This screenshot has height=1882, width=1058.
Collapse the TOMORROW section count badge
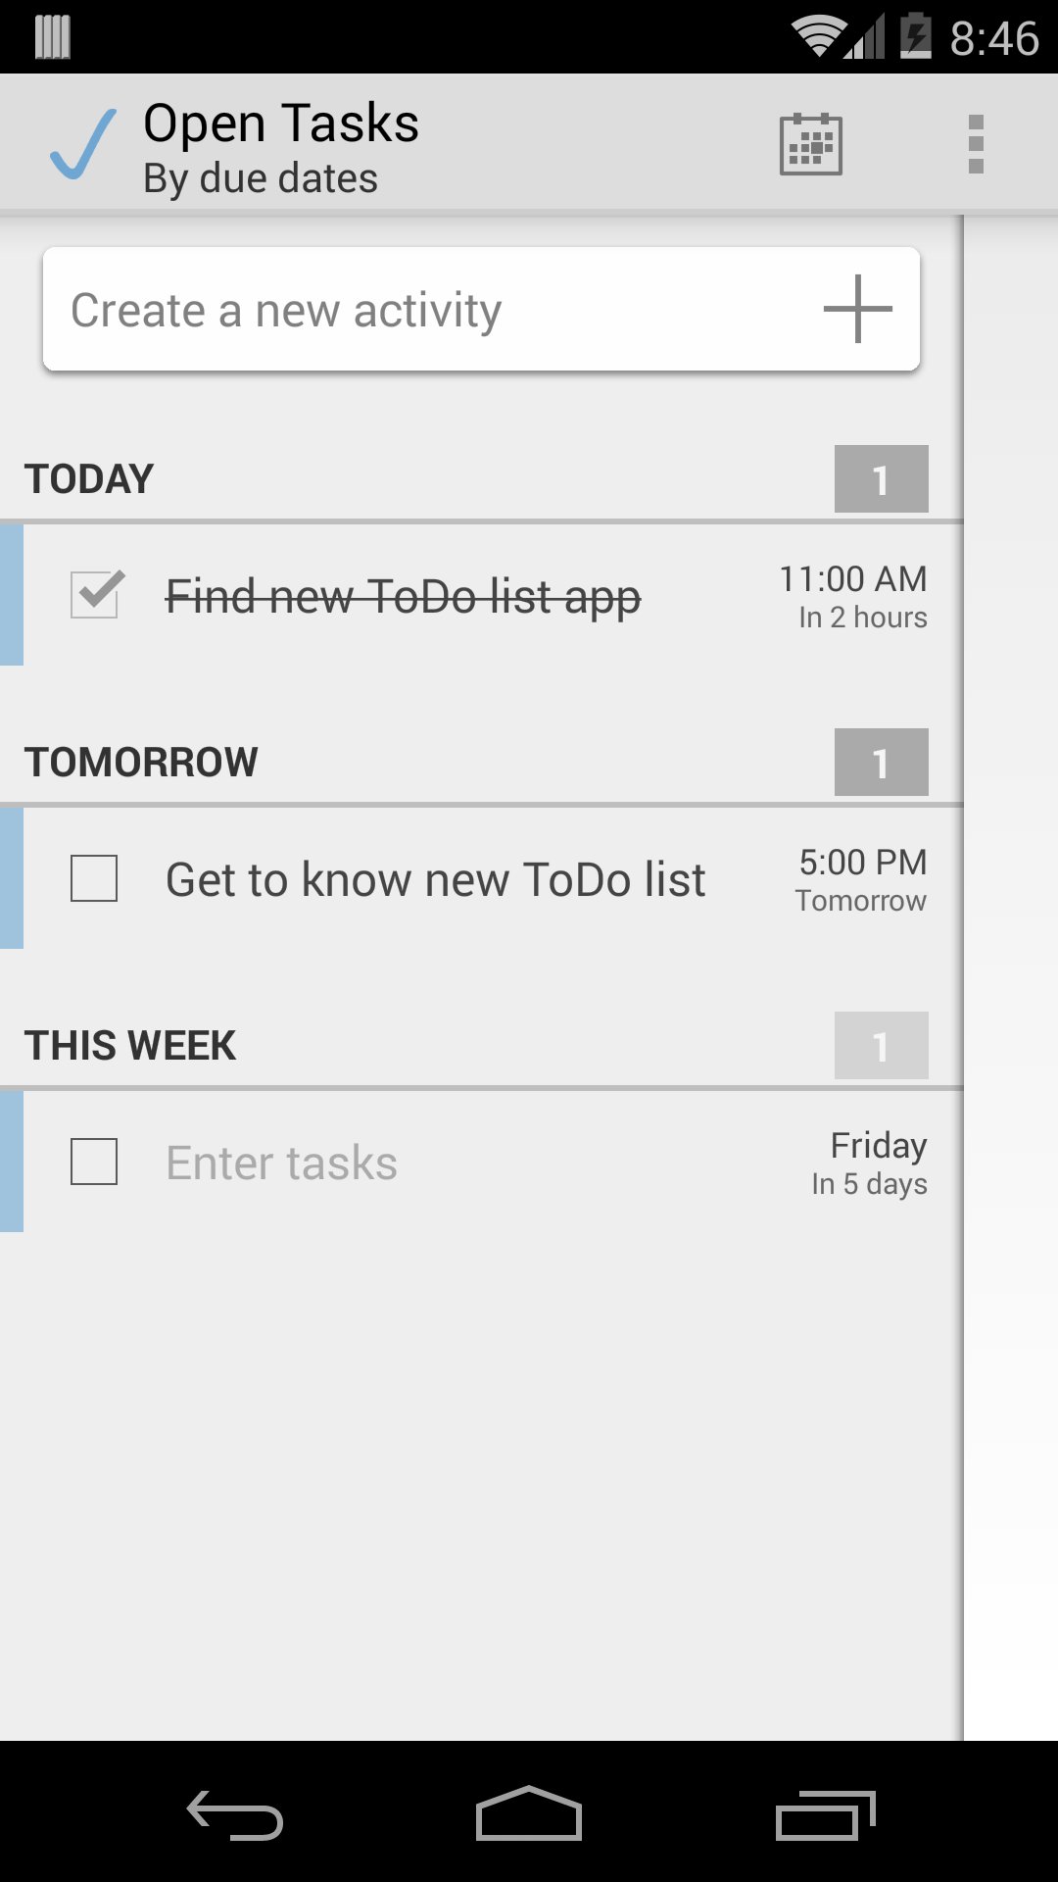click(x=881, y=763)
